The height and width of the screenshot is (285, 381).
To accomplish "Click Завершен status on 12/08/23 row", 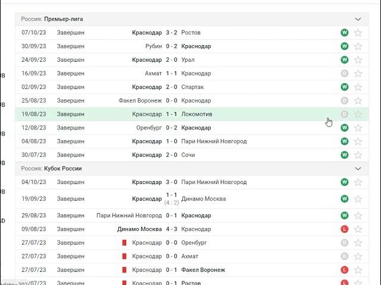I will tap(70, 128).
